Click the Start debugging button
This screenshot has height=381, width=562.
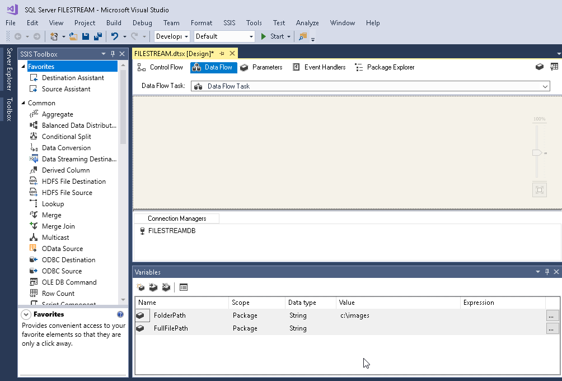[272, 36]
